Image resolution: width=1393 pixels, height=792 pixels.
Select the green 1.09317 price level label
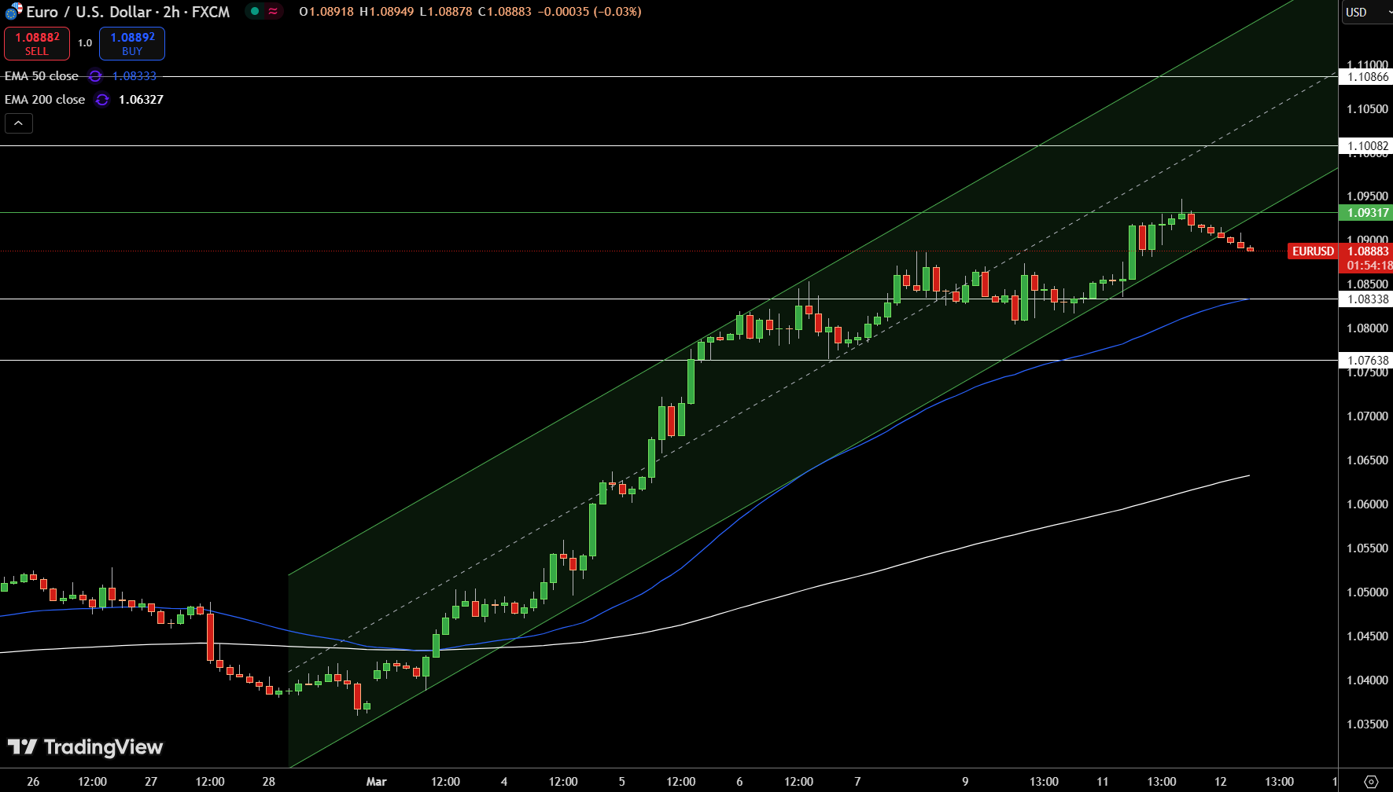pyautogui.click(x=1366, y=213)
